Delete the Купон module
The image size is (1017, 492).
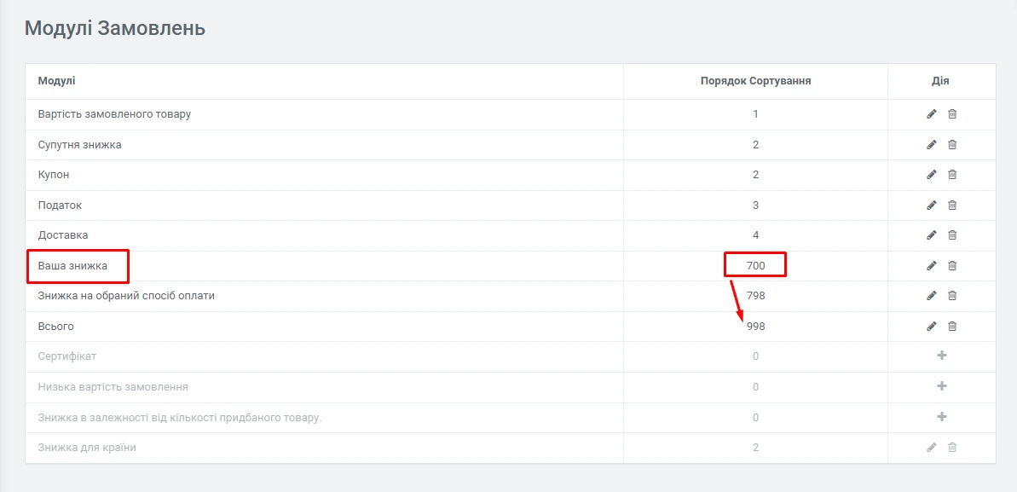click(x=952, y=175)
